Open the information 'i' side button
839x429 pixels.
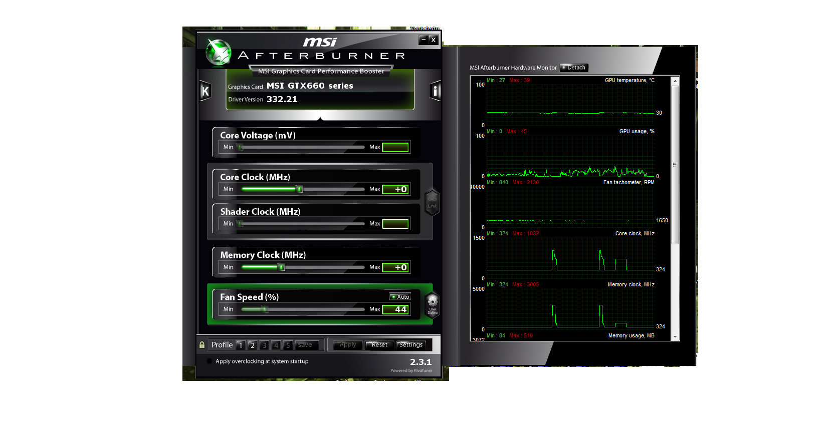pos(435,91)
